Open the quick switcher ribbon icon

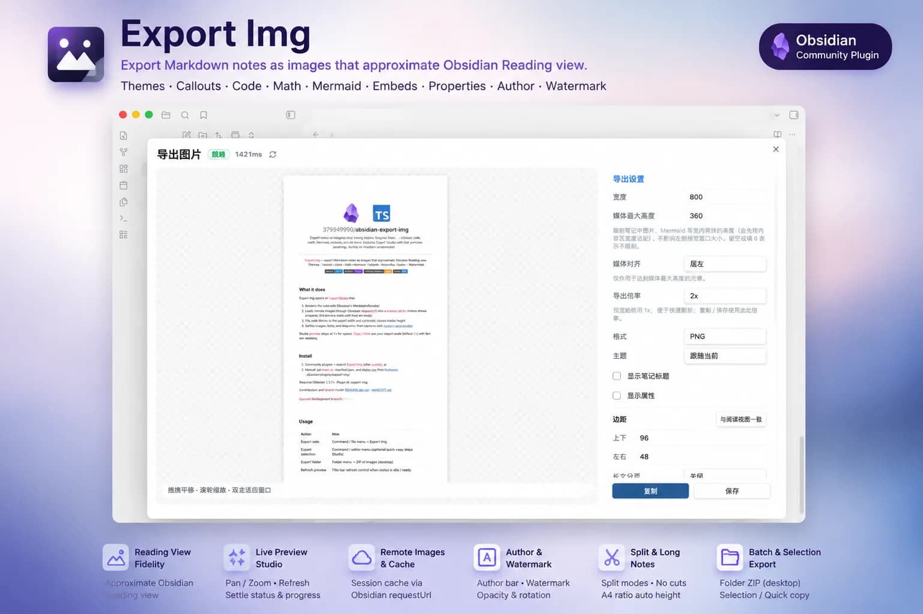123,136
